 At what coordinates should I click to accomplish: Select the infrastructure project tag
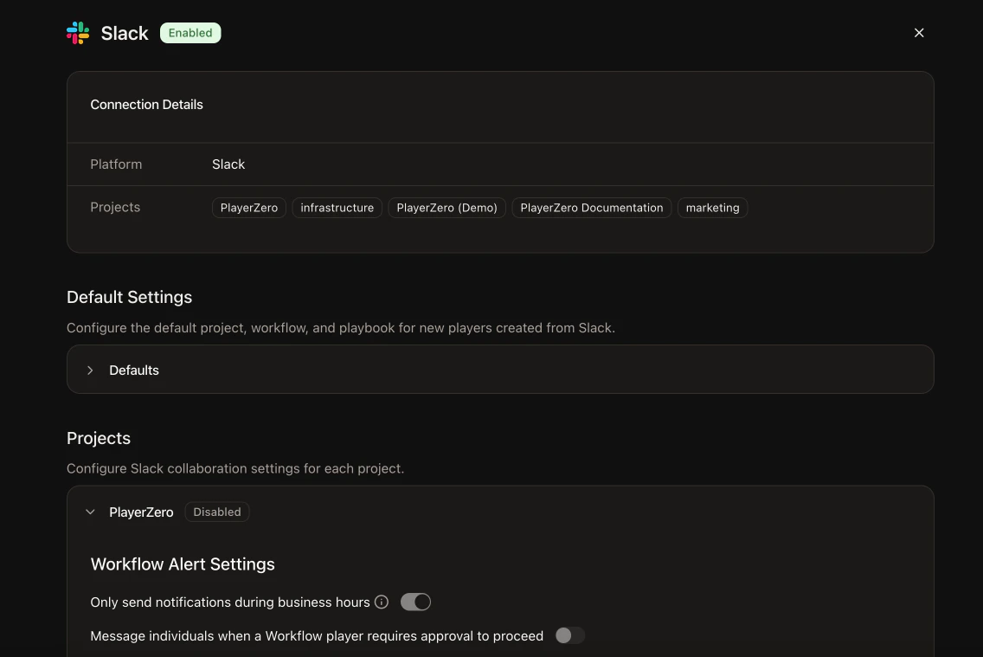tap(337, 207)
